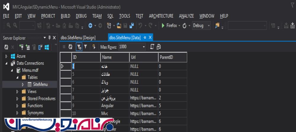Screen dimensions: 296x132
Task: Click the Windows Azure icon in Server Explorer toolbar
Action: click(46, 47)
